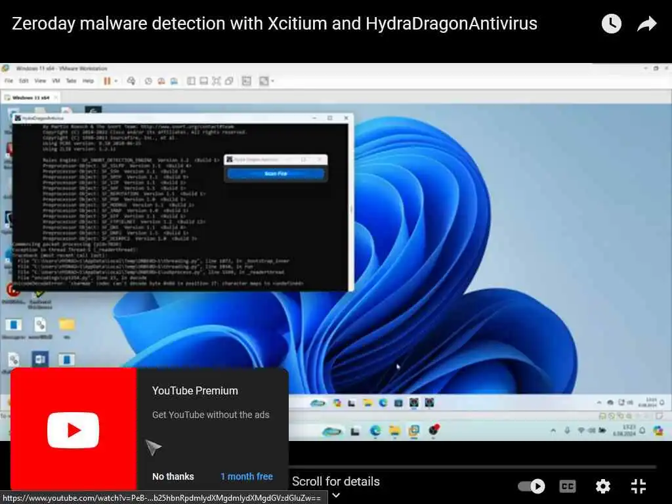This screenshot has width=672, height=504.
Task: Click VMware send Ctrl+Alt+Del icon
Action: click(x=131, y=81)
